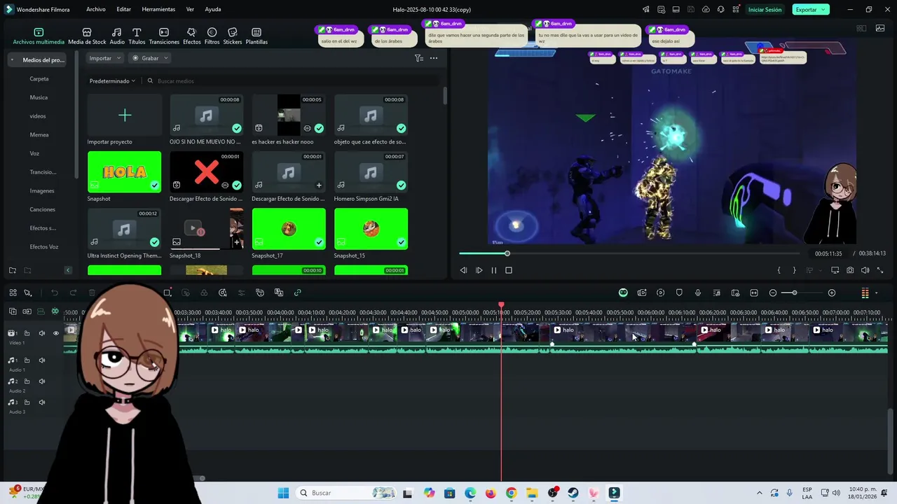This screenshot has height=504, width=897.
Task: Click the voiceover microphone icon in timeline toolbar
Action: point(698,293)
